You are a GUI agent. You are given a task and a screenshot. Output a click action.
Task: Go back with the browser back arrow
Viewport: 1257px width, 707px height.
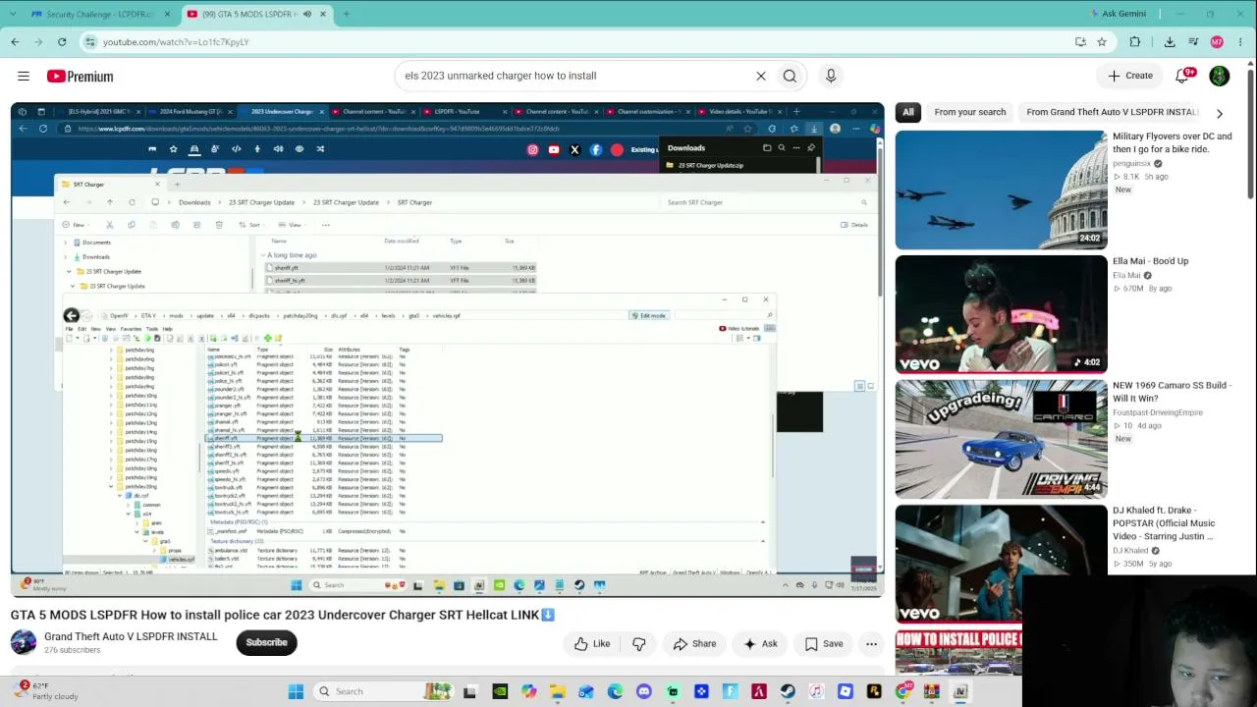coord(15,42)
